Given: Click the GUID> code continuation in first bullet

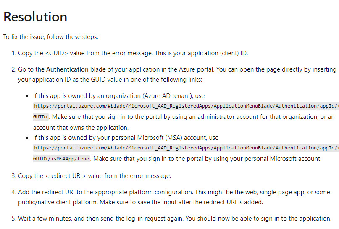Looking at the screenshot, I should 41,117.
